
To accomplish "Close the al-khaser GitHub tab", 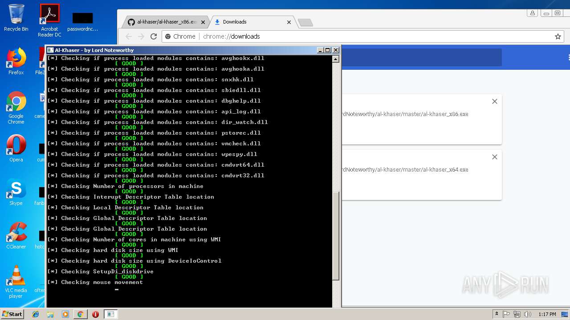I will click(x=203, y=22).
